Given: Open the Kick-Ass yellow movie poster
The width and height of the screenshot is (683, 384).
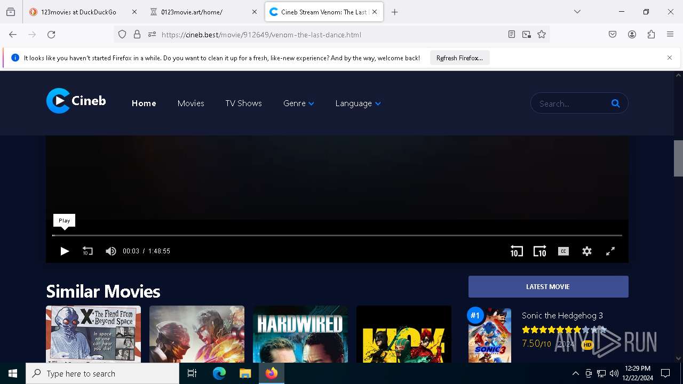Looking at the screenshot, I should point(404,334).
